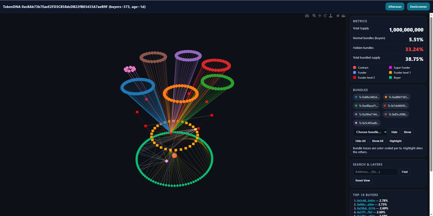The height and width of the screenshot is (216, 433).
Task: Click the Hidden bundles 33.24% value
Action: (x=414, y=49)
